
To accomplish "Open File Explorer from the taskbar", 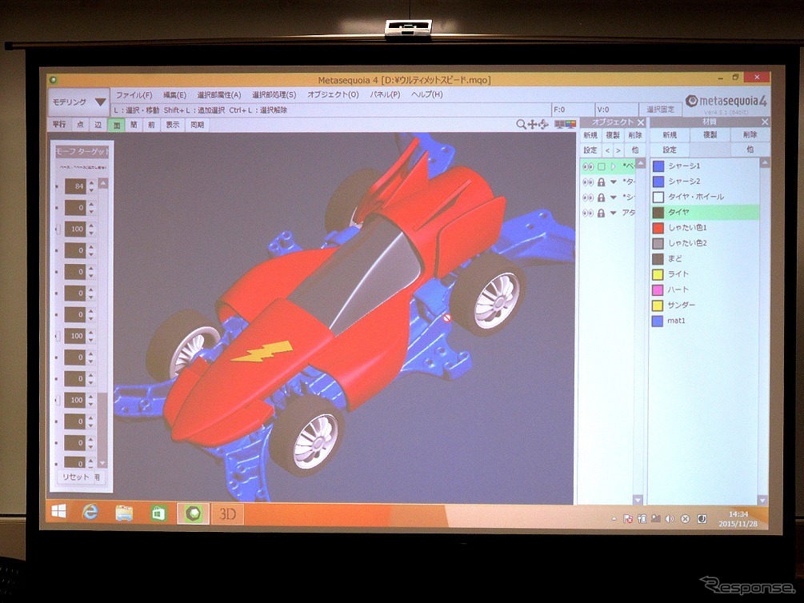I will (x=124, y=513).
